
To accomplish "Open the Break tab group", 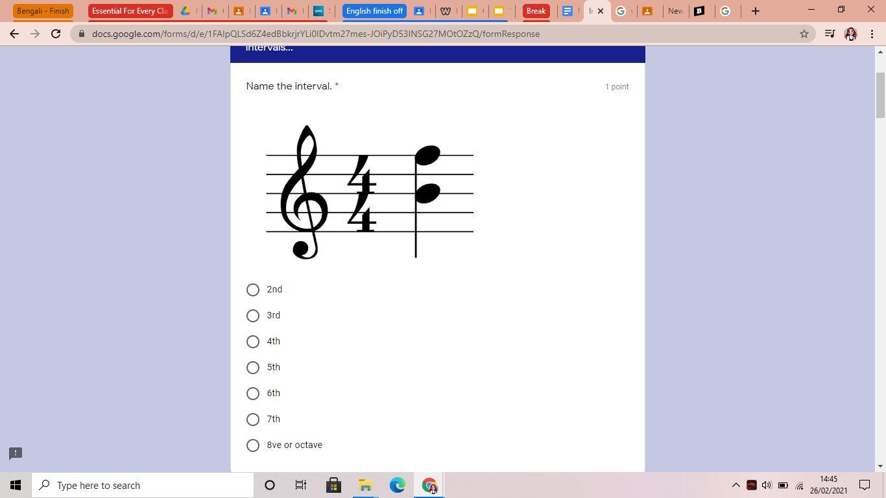I will click(x=536, y=11).
